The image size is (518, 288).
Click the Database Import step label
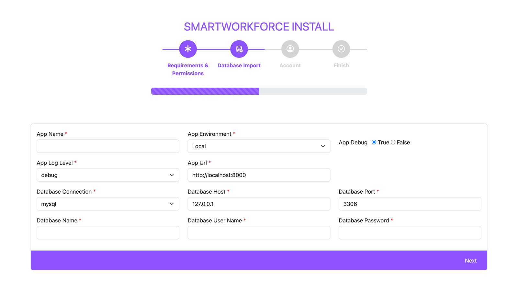[239, 65]
